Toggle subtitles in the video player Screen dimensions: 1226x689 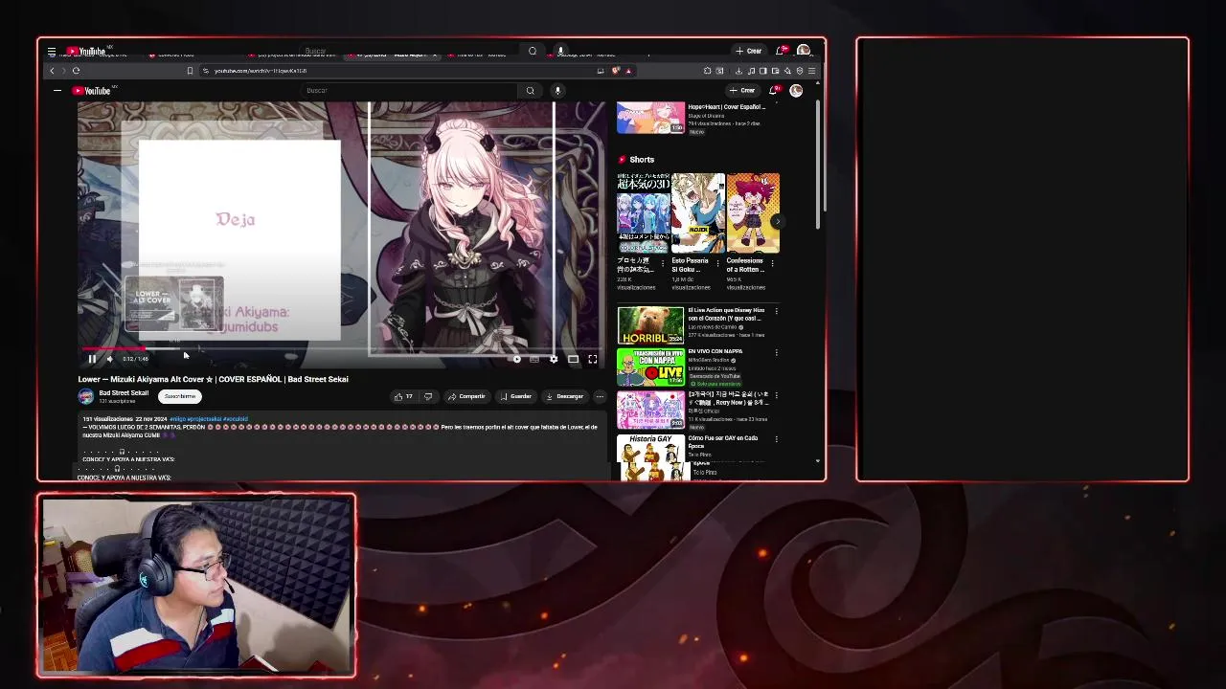534,359
